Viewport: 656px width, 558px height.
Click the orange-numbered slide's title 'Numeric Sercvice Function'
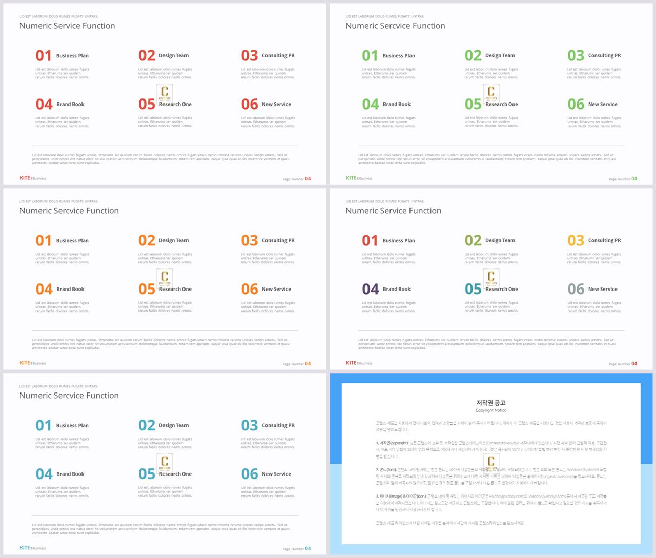(69, 211)
